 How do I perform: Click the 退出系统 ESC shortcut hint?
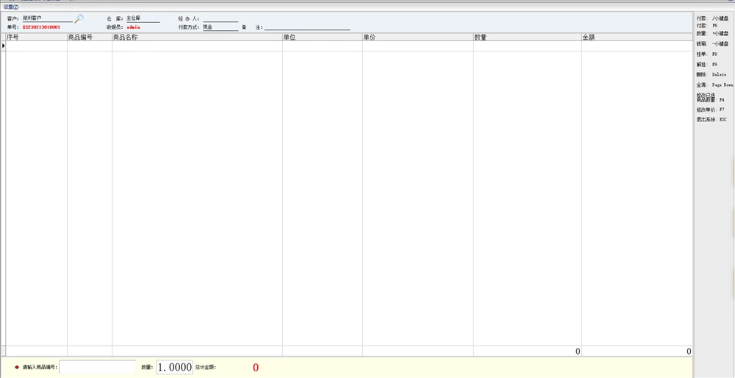coord(712,120)
